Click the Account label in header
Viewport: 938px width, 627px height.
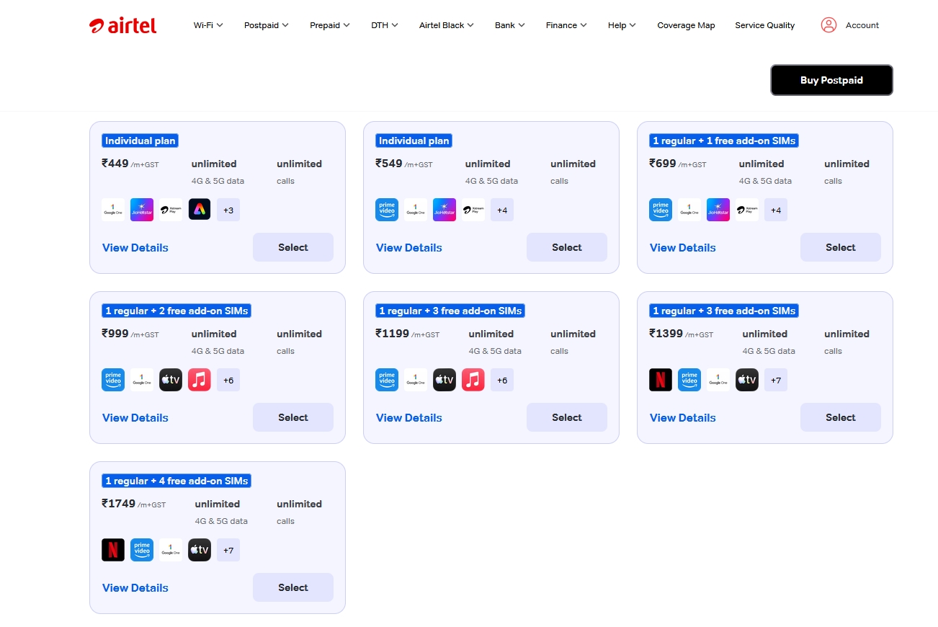(862, 25)
